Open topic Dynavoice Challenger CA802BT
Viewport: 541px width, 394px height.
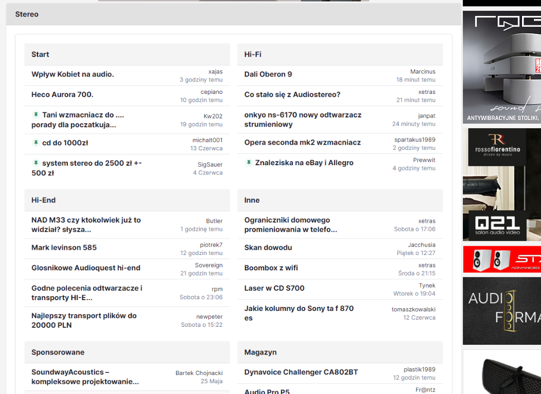[301, 372]
